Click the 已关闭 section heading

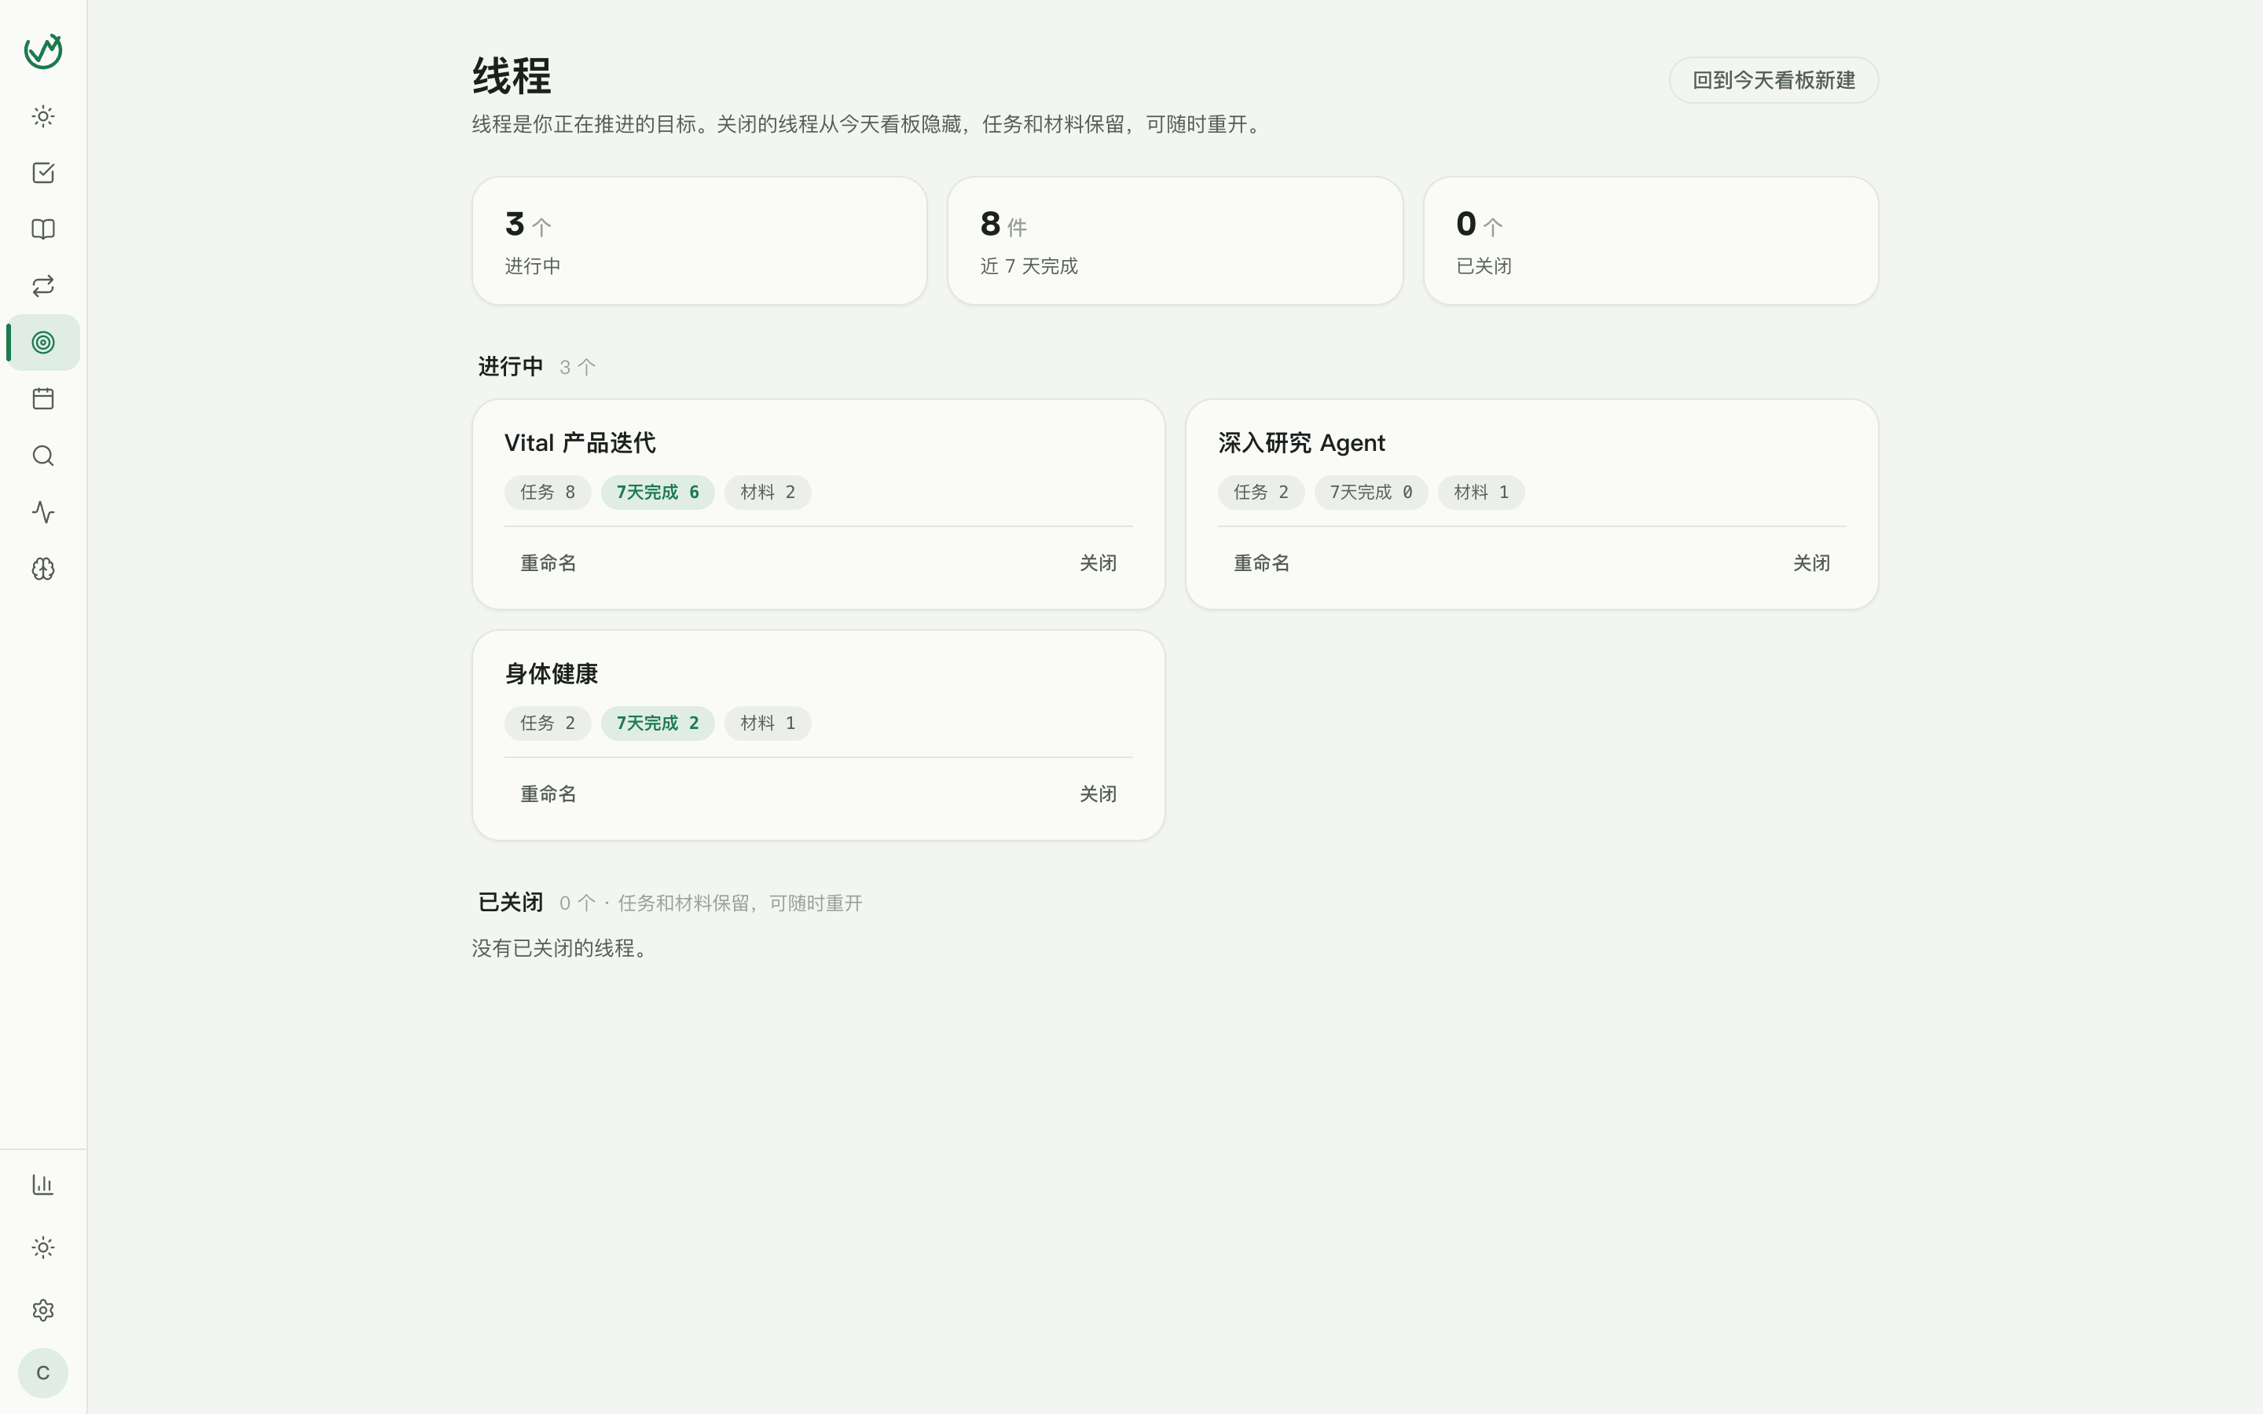pyautogui.click(x=511, y=903)
